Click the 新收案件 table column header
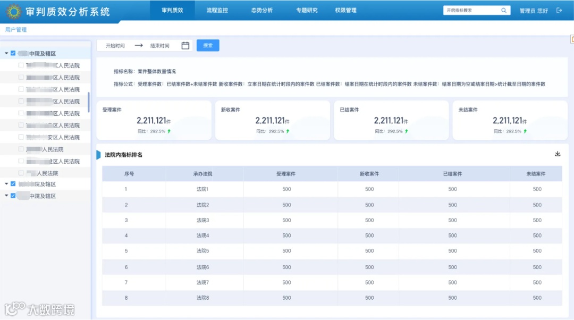 369,174
